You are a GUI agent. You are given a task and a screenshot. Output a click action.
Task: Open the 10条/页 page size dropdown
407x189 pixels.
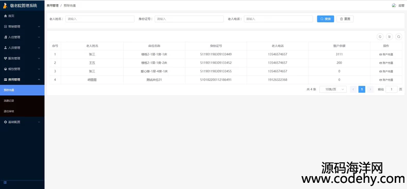pyautogui.click(x=333, y=89)
